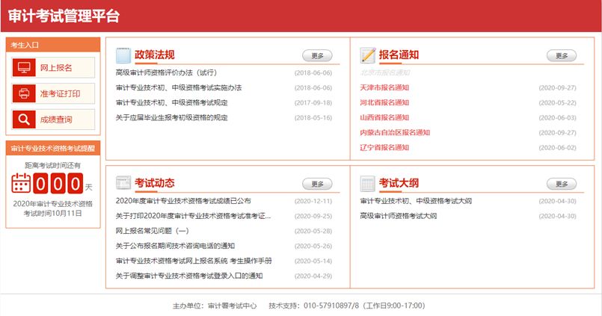View more 考试大纲 items via 更多

click(x=562, y=184)
